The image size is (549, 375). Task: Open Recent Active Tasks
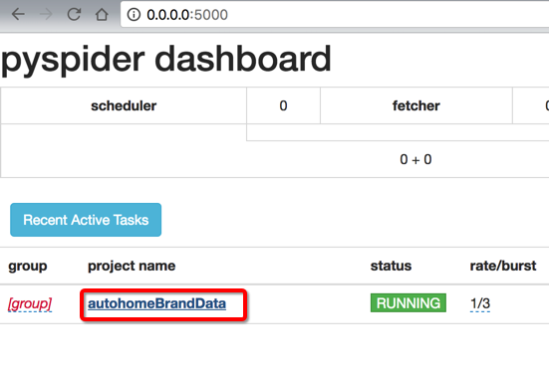(x=86, y=220)
